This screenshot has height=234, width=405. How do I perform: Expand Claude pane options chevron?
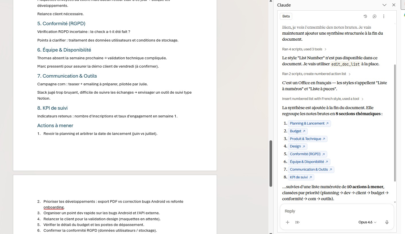[384, 5]
